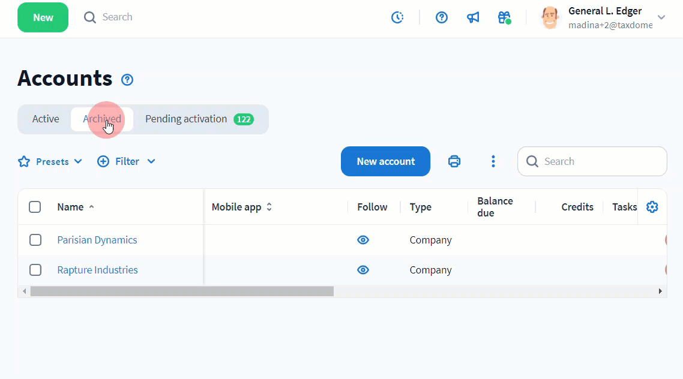The image size is (683, 379).
Task: Check the Rapture Industries row checkbox
Action: tap(35, 270)
